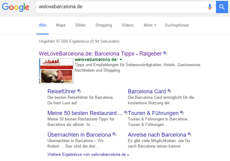Open green arrow next to welovebarcelona.de URL

pos(121,59)
